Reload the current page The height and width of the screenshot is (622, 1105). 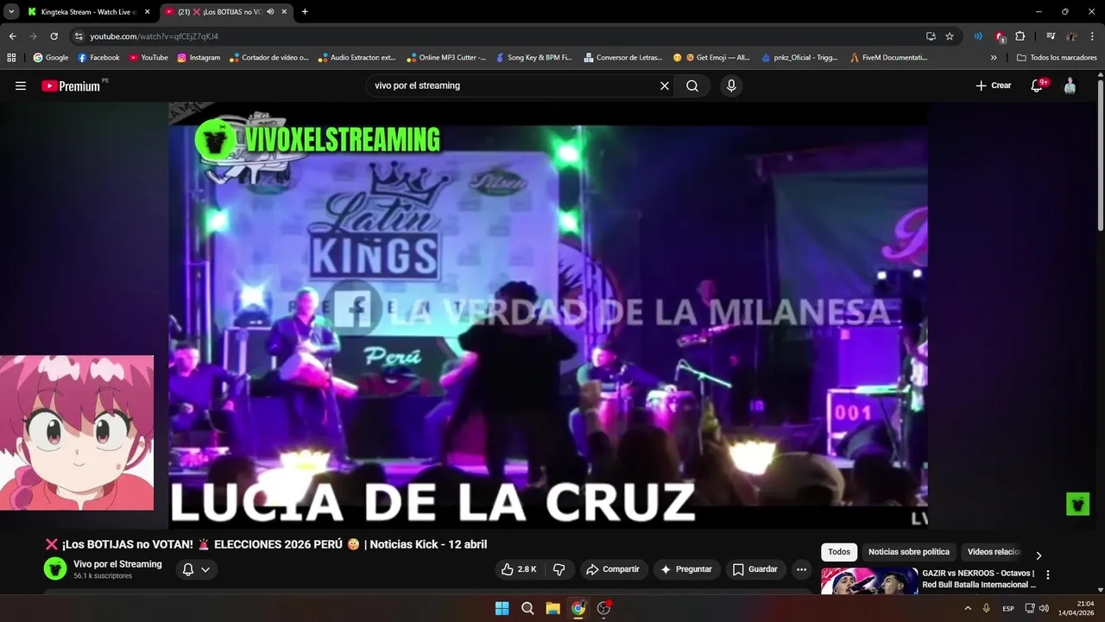point(54,36)
